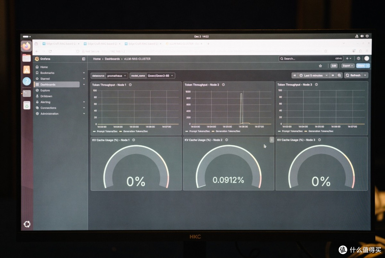Open the plus New menu dropdown
This screenshot has width=385, height=258.
(x=348, y=59)
